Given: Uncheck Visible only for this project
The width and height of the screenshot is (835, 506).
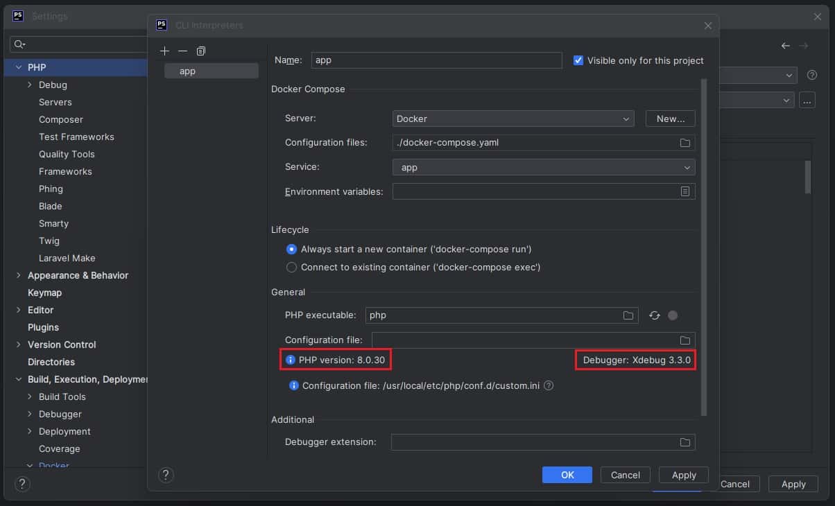Looking at the screenshot, I should point(578,60).
